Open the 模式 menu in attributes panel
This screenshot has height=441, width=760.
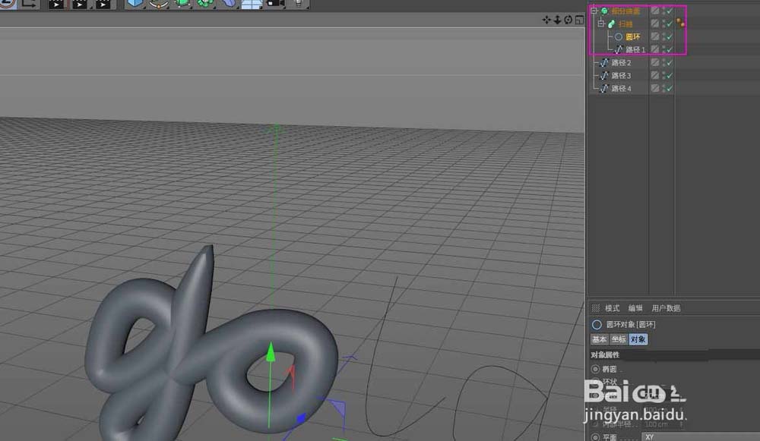click(612, 308)
